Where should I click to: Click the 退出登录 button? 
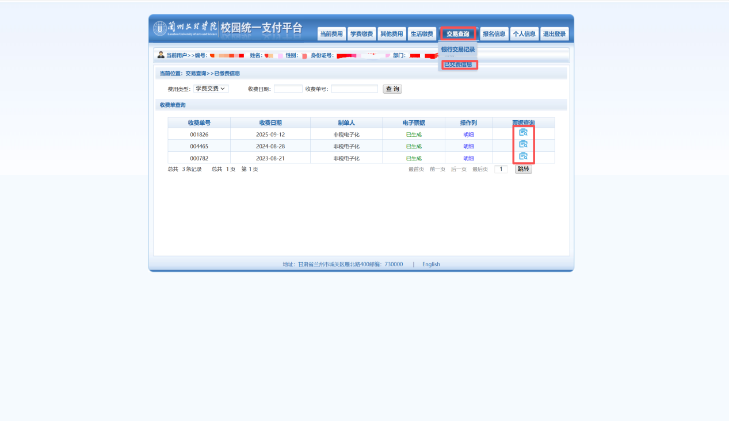(555, 34)
